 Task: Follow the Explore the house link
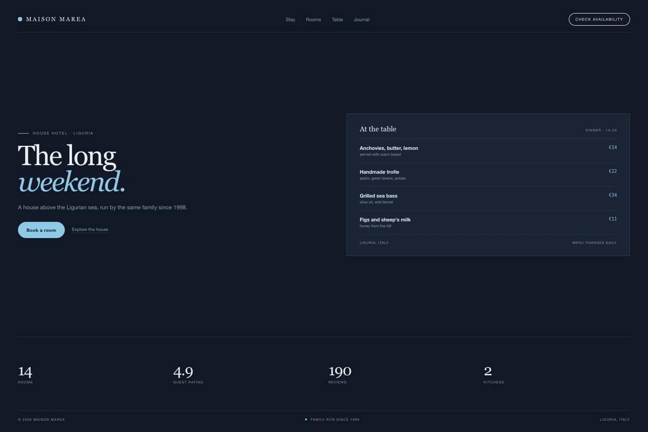coord(90,230)
